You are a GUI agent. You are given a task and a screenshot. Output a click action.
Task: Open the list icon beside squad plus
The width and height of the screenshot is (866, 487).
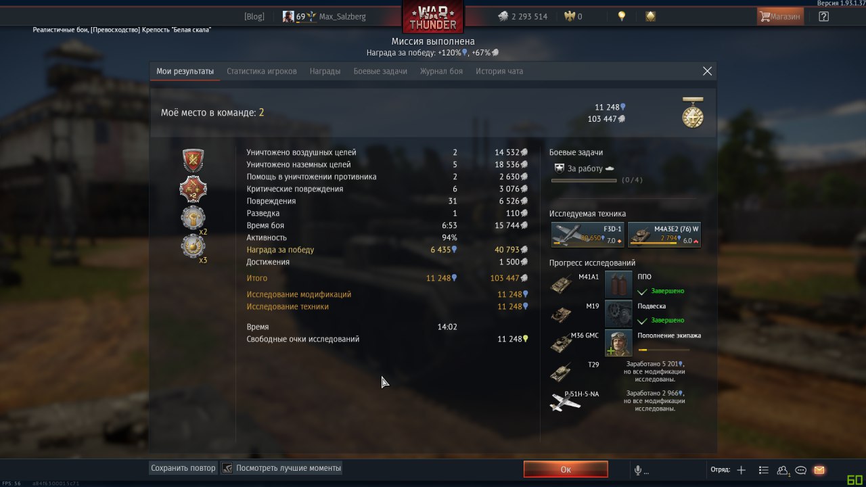click(x=764, y=469)
